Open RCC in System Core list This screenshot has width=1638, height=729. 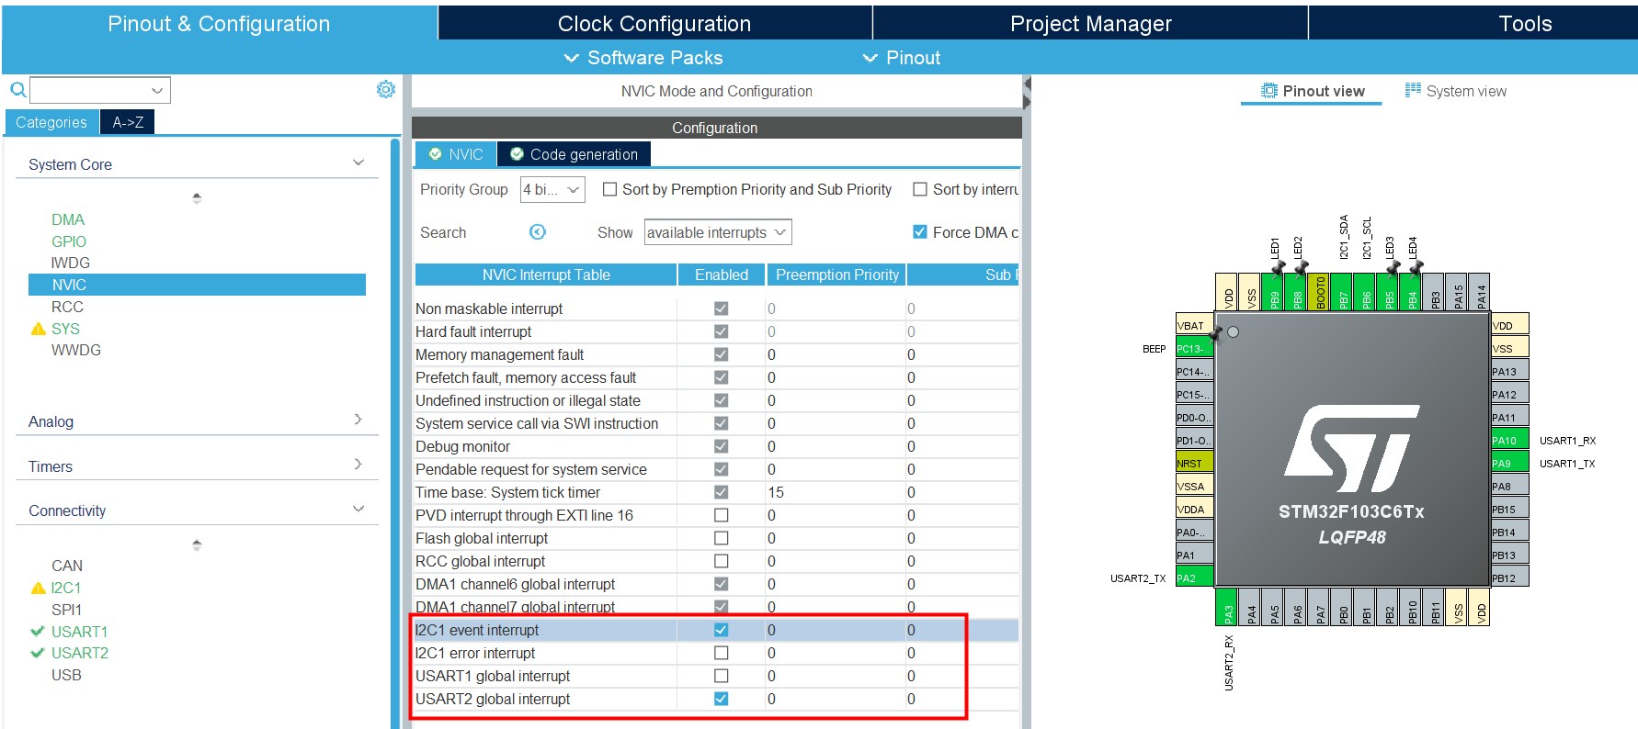(67, 307)
